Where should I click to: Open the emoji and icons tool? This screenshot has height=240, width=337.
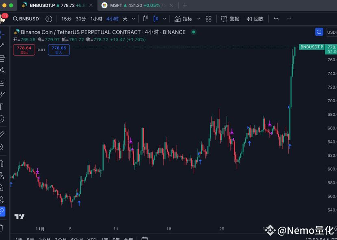(x=2, y=118)
